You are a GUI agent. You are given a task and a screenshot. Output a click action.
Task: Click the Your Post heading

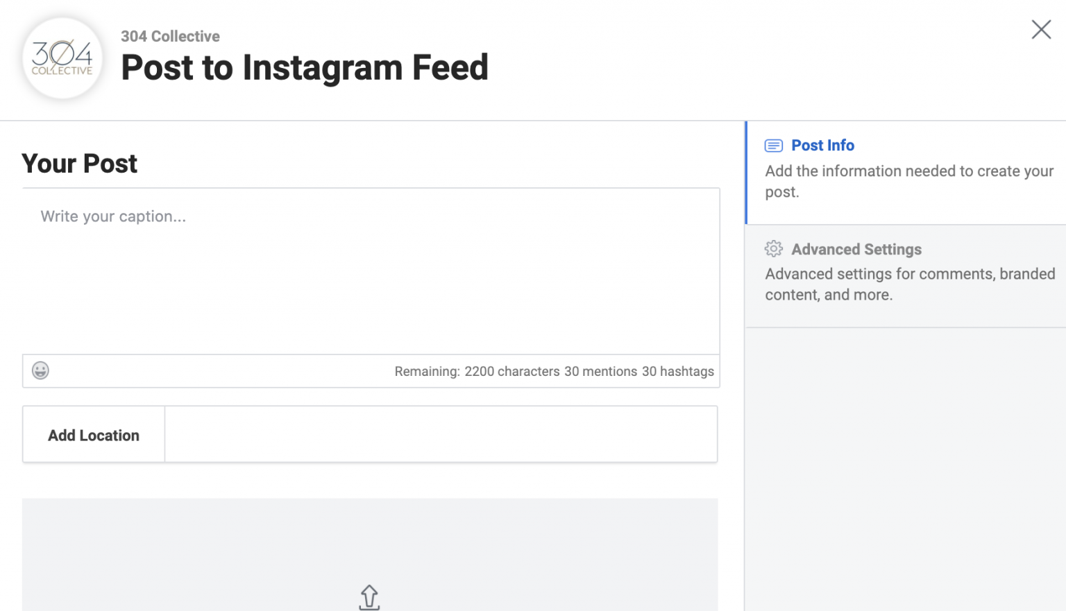(x=79, y=164)
